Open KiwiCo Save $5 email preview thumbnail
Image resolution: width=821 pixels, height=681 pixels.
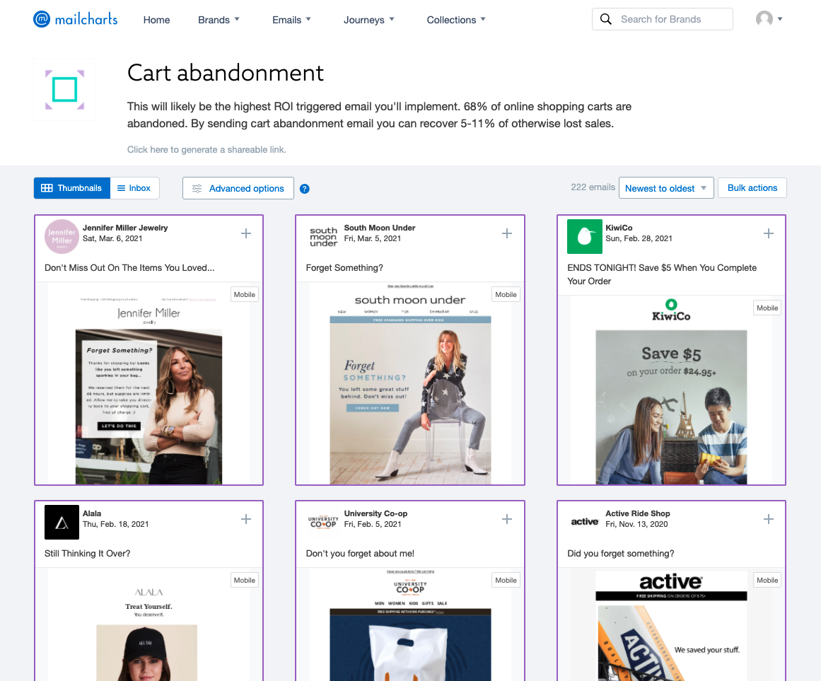coord(671,390)
